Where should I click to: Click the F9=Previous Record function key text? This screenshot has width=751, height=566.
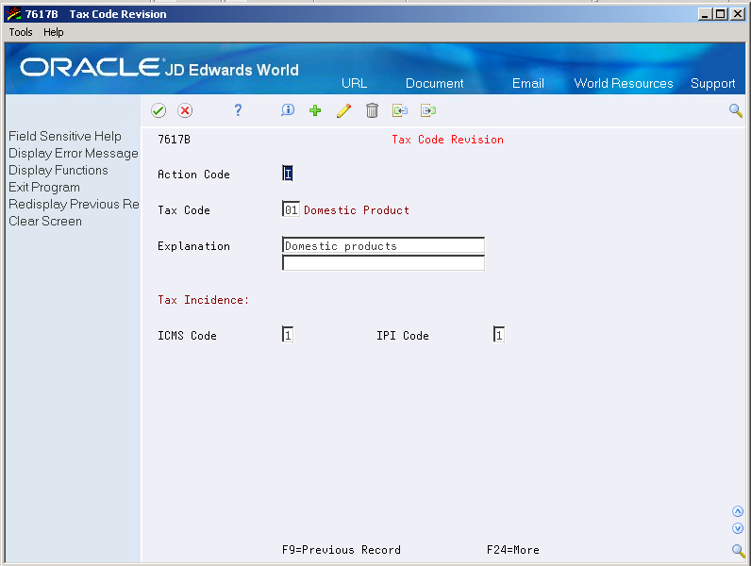[x=342, y=550]
